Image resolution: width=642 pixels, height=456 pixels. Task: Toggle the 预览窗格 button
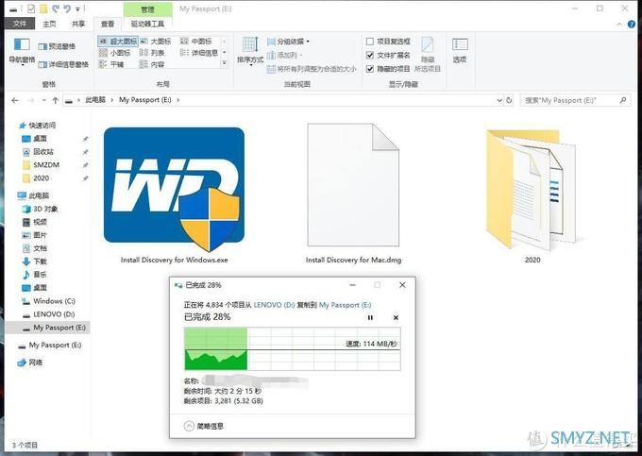coord(57,46)
